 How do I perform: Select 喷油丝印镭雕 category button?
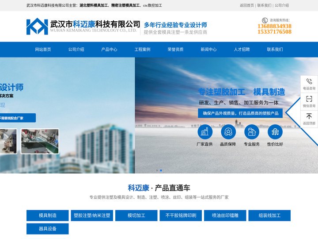(x=225, y=216)
